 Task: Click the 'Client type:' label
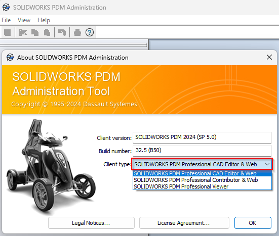tap(117, 164)
